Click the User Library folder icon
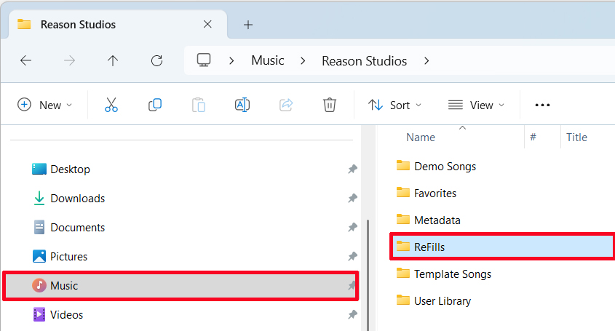 [x=402, y=300]
